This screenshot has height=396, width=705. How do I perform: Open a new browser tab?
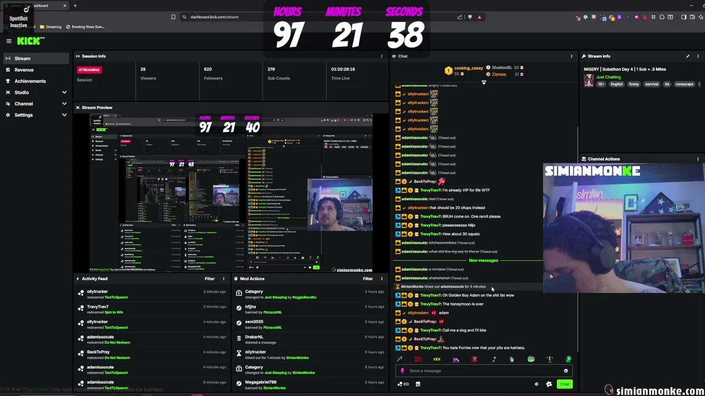tap(75, 5)
